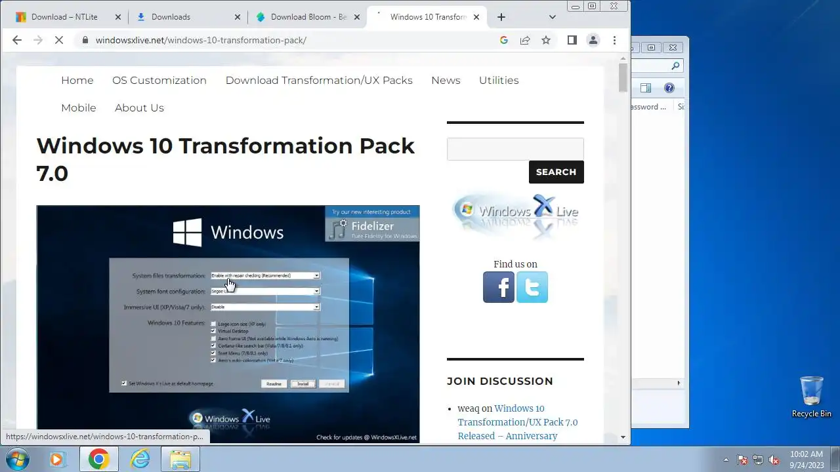Viewport: 840px width, 472px height.
Task: Open the Facebook page icon
Action: pos(499,287)
